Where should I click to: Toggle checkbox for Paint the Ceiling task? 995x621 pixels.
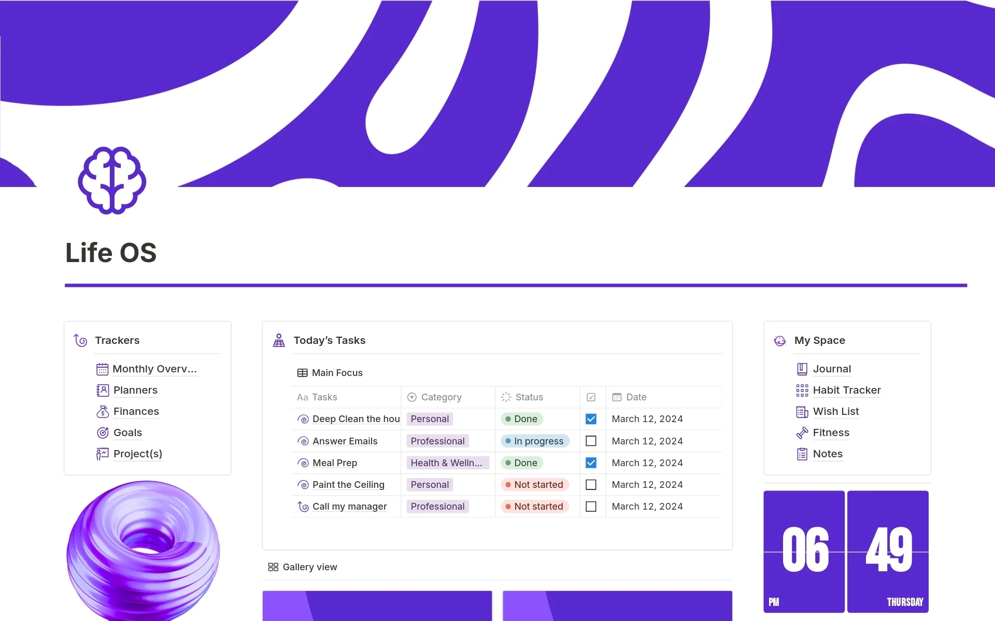click(591, 484)
